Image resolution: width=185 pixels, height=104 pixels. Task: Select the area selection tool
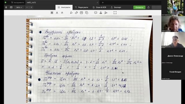pyautogui.click(x=115, y=13)
